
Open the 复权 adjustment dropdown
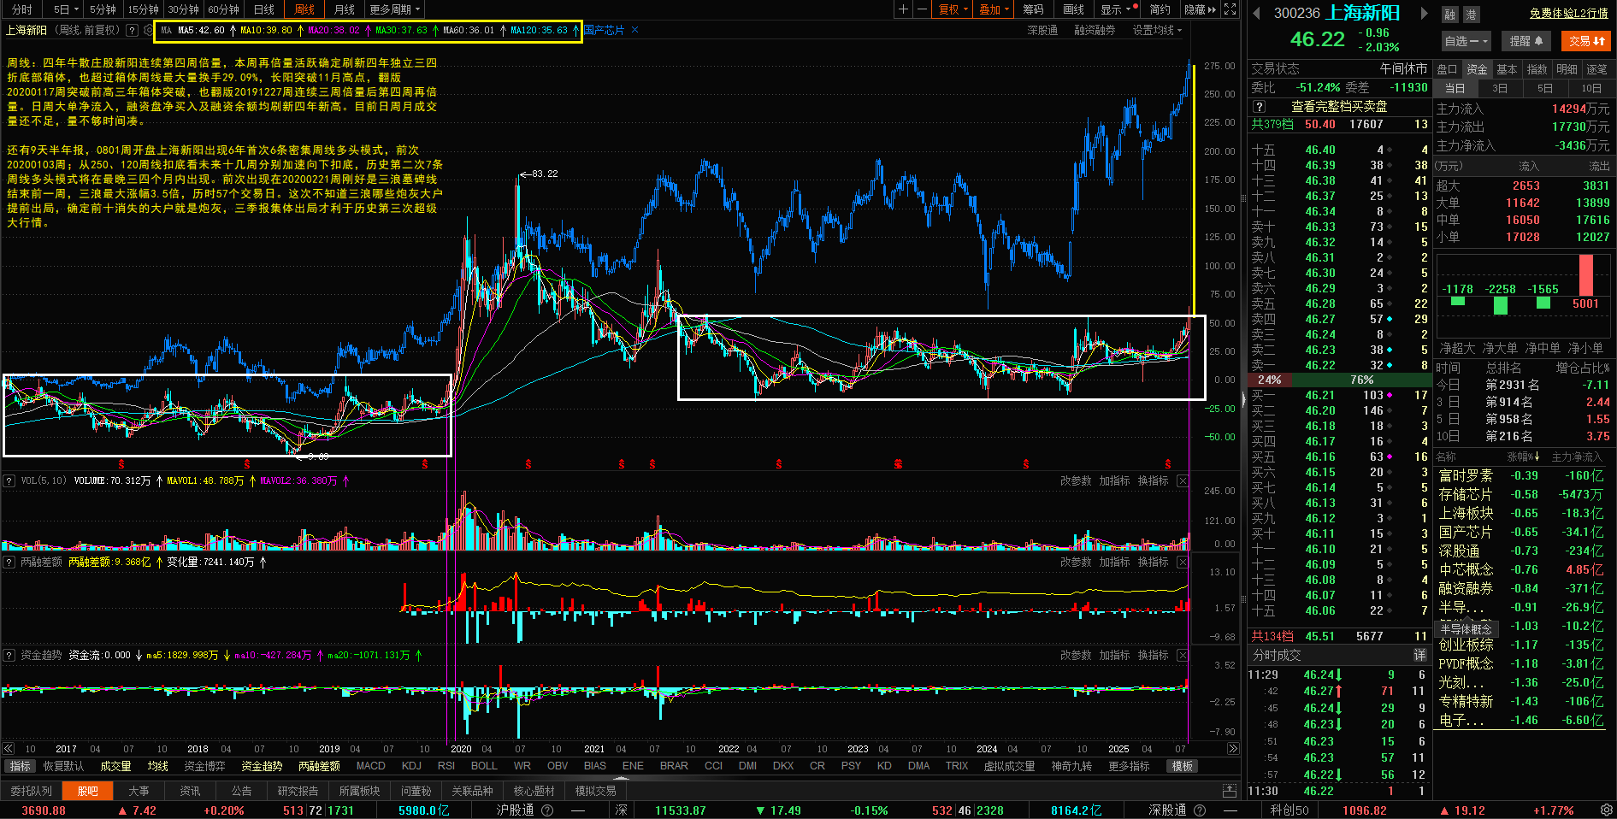click(x=953, y=9)
